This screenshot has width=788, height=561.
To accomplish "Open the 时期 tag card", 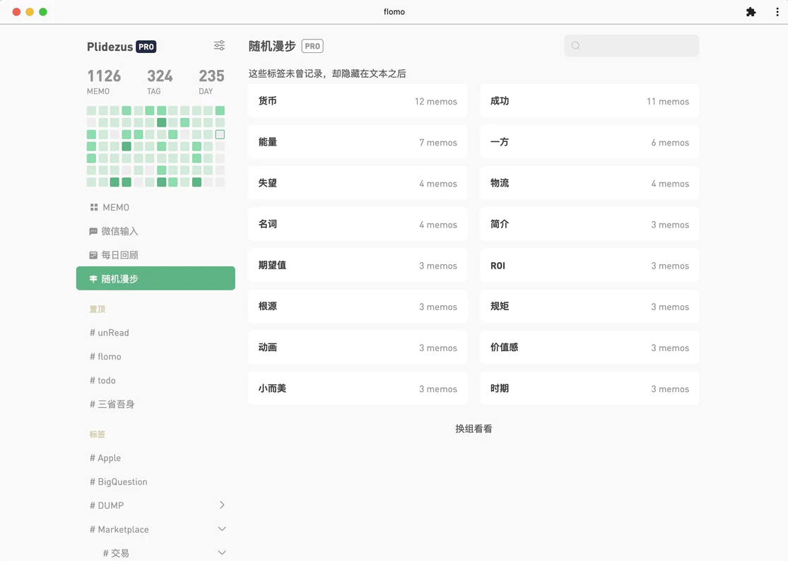I will tap(589, 389).
